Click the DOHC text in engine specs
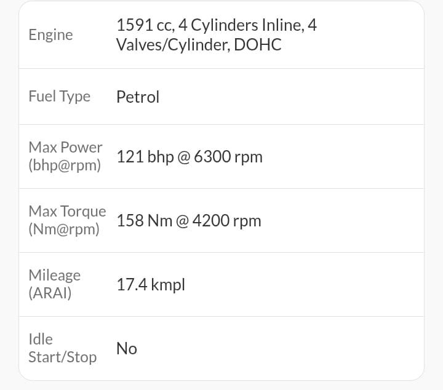The image size is (443, 390). point(258,44)
